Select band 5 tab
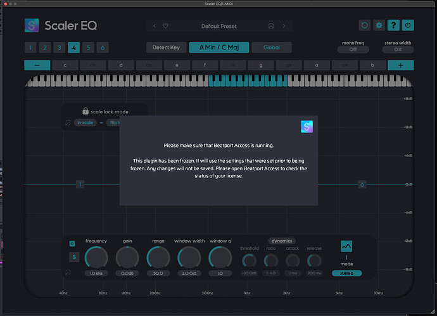The height and width of the screenshot is (316, 437). click(88, 47)
